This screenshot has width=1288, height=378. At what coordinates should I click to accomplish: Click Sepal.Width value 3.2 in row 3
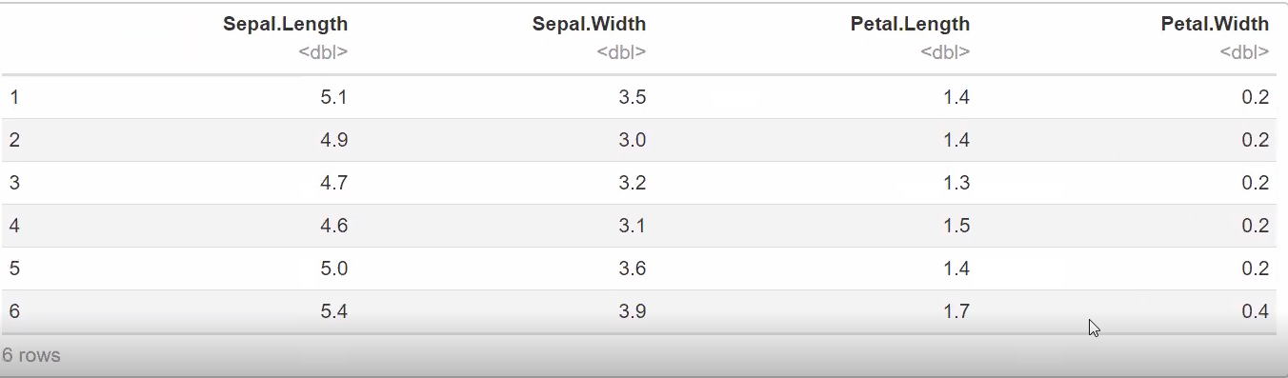click(633, 183)
